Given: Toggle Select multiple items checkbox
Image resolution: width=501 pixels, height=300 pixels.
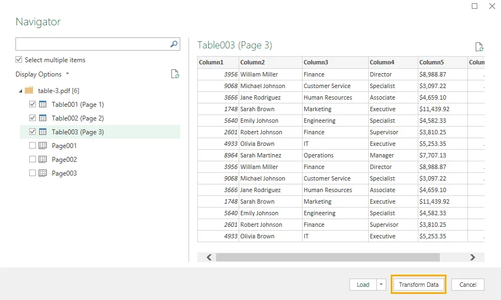Looking at the screenshot, I should tap(19, 59).
